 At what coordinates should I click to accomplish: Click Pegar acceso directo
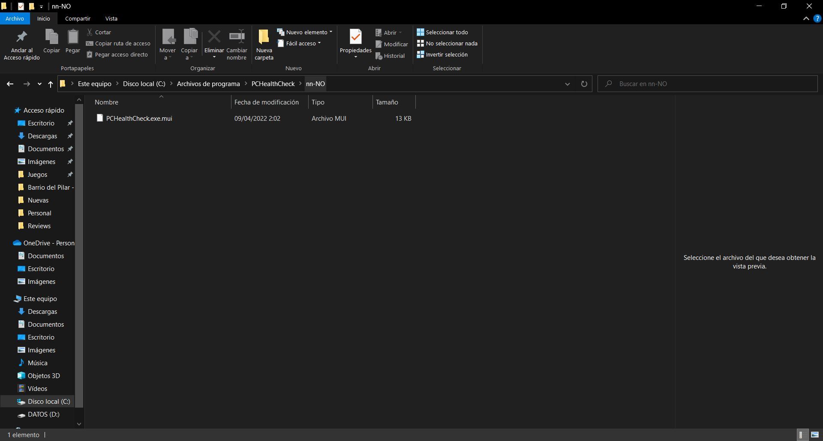(117, 54)
